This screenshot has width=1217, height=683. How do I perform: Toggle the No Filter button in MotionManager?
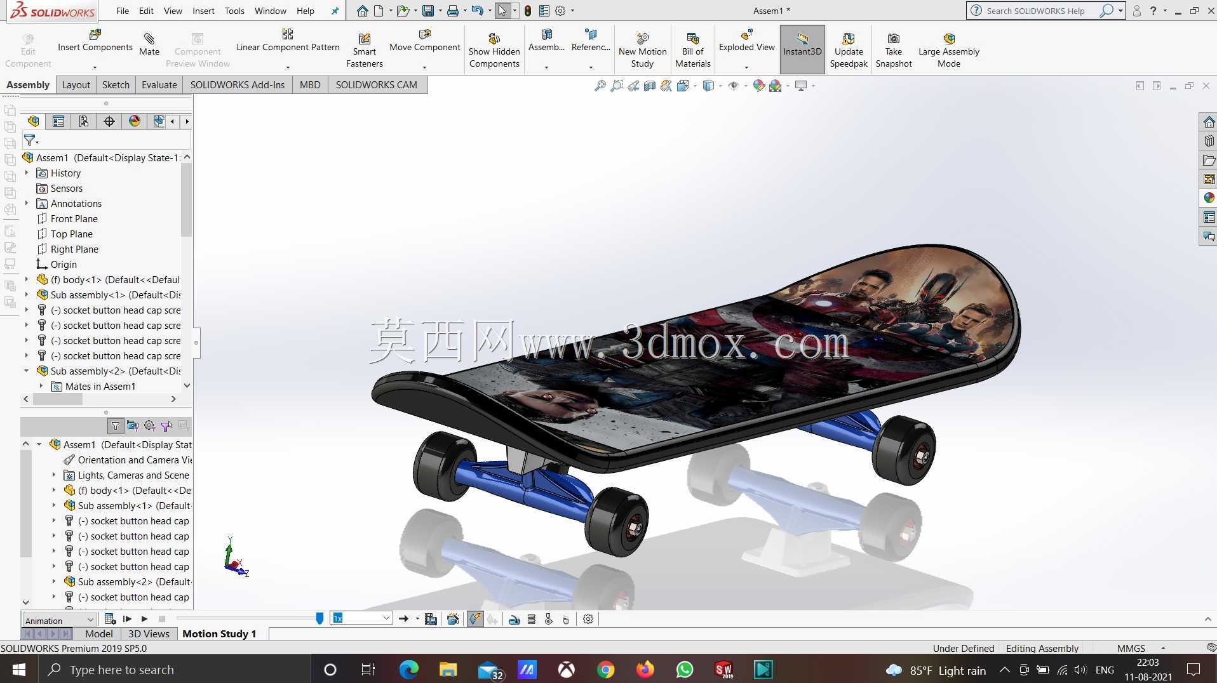115,426
